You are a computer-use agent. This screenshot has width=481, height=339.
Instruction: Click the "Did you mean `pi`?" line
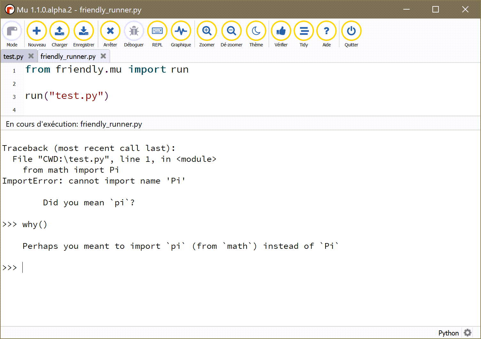89,203
